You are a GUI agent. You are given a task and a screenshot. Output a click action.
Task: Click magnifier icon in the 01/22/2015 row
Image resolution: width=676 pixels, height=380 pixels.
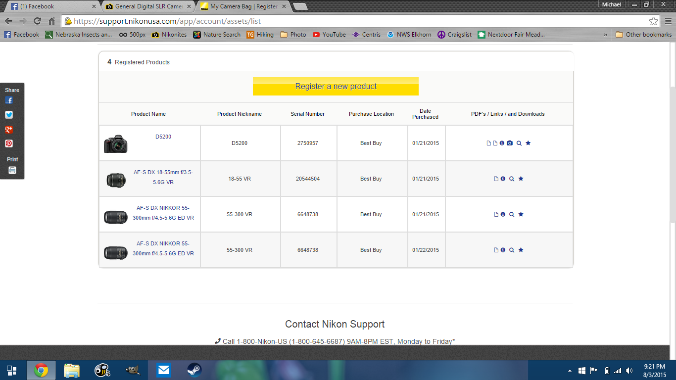click(x=512, y=250)
